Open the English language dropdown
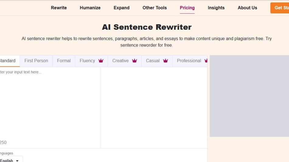Viewport: 289px width, 162px height. [x=10, y=160]
